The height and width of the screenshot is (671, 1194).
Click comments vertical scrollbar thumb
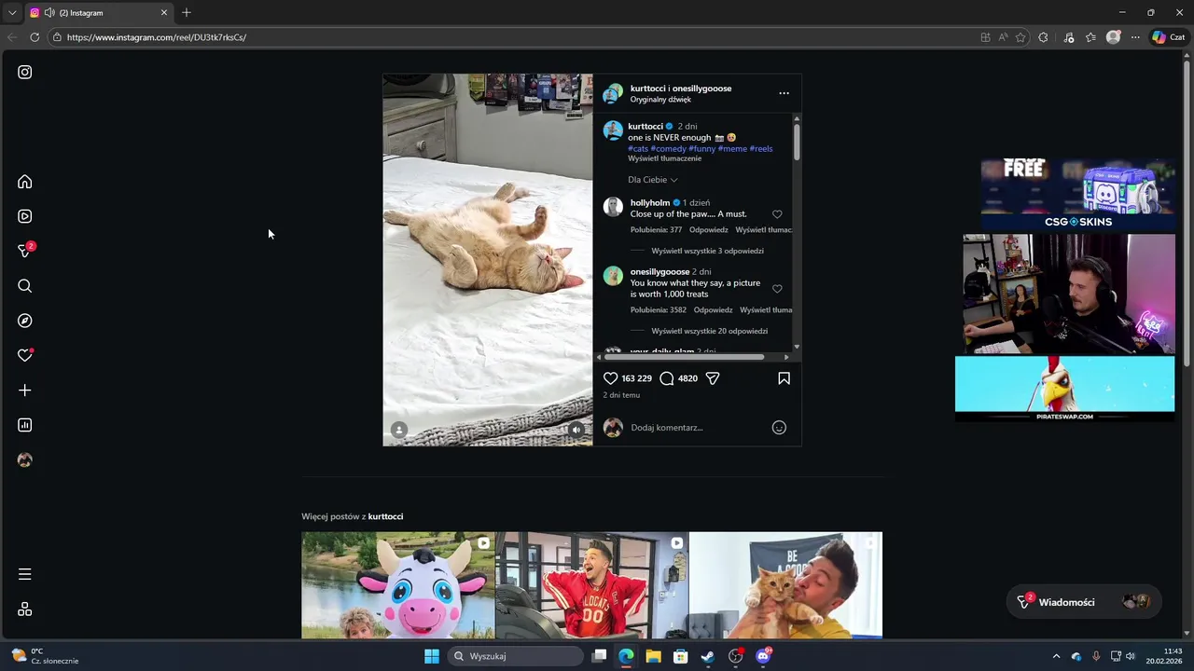tap(797, 141)
